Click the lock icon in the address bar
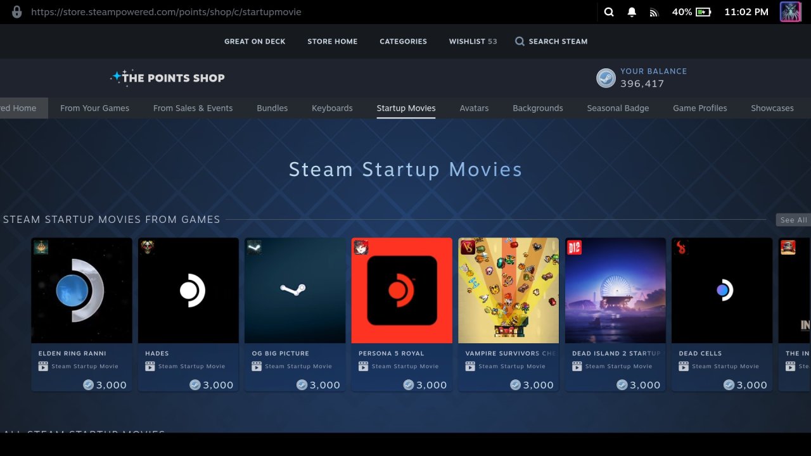 (17, 11)
